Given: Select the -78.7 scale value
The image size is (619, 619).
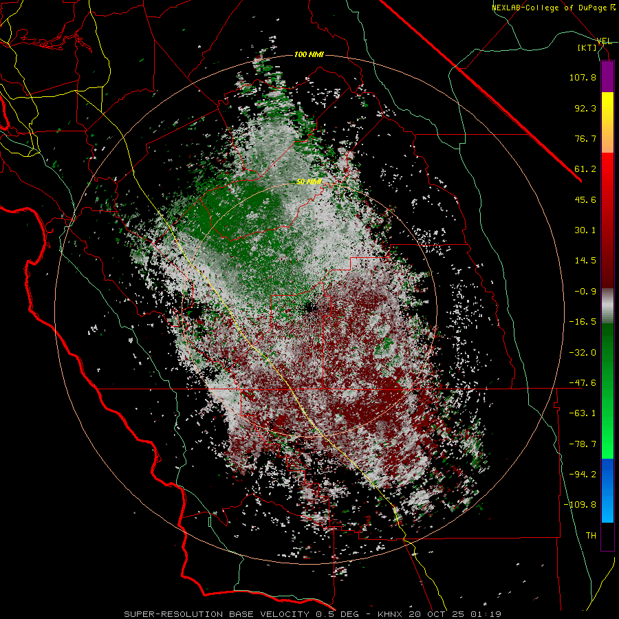Looking at the screenshot, I should tap(583, 444).
